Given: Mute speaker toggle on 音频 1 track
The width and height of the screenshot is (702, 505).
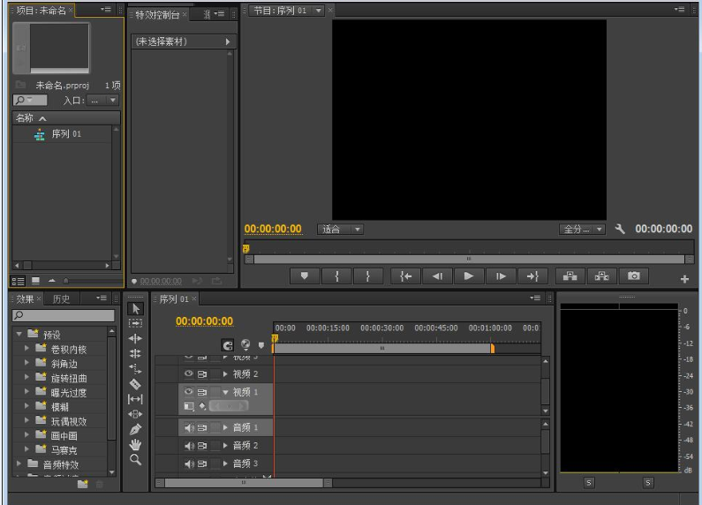Looking at the screenshot, I should (x=189, y=427).
